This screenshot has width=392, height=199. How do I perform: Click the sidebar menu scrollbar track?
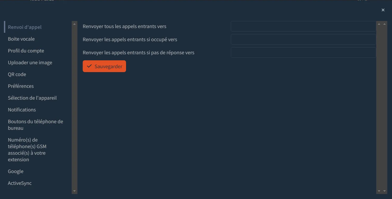(x=74, y=107)
